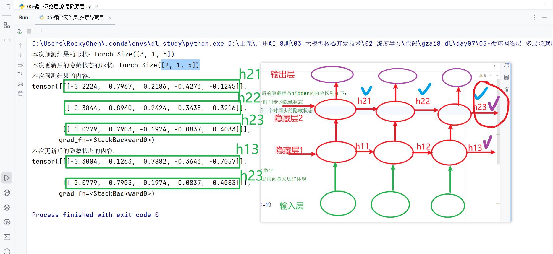Hide the Run tool window
Viewport: 553px width, 254px height.
click(544, 18)
